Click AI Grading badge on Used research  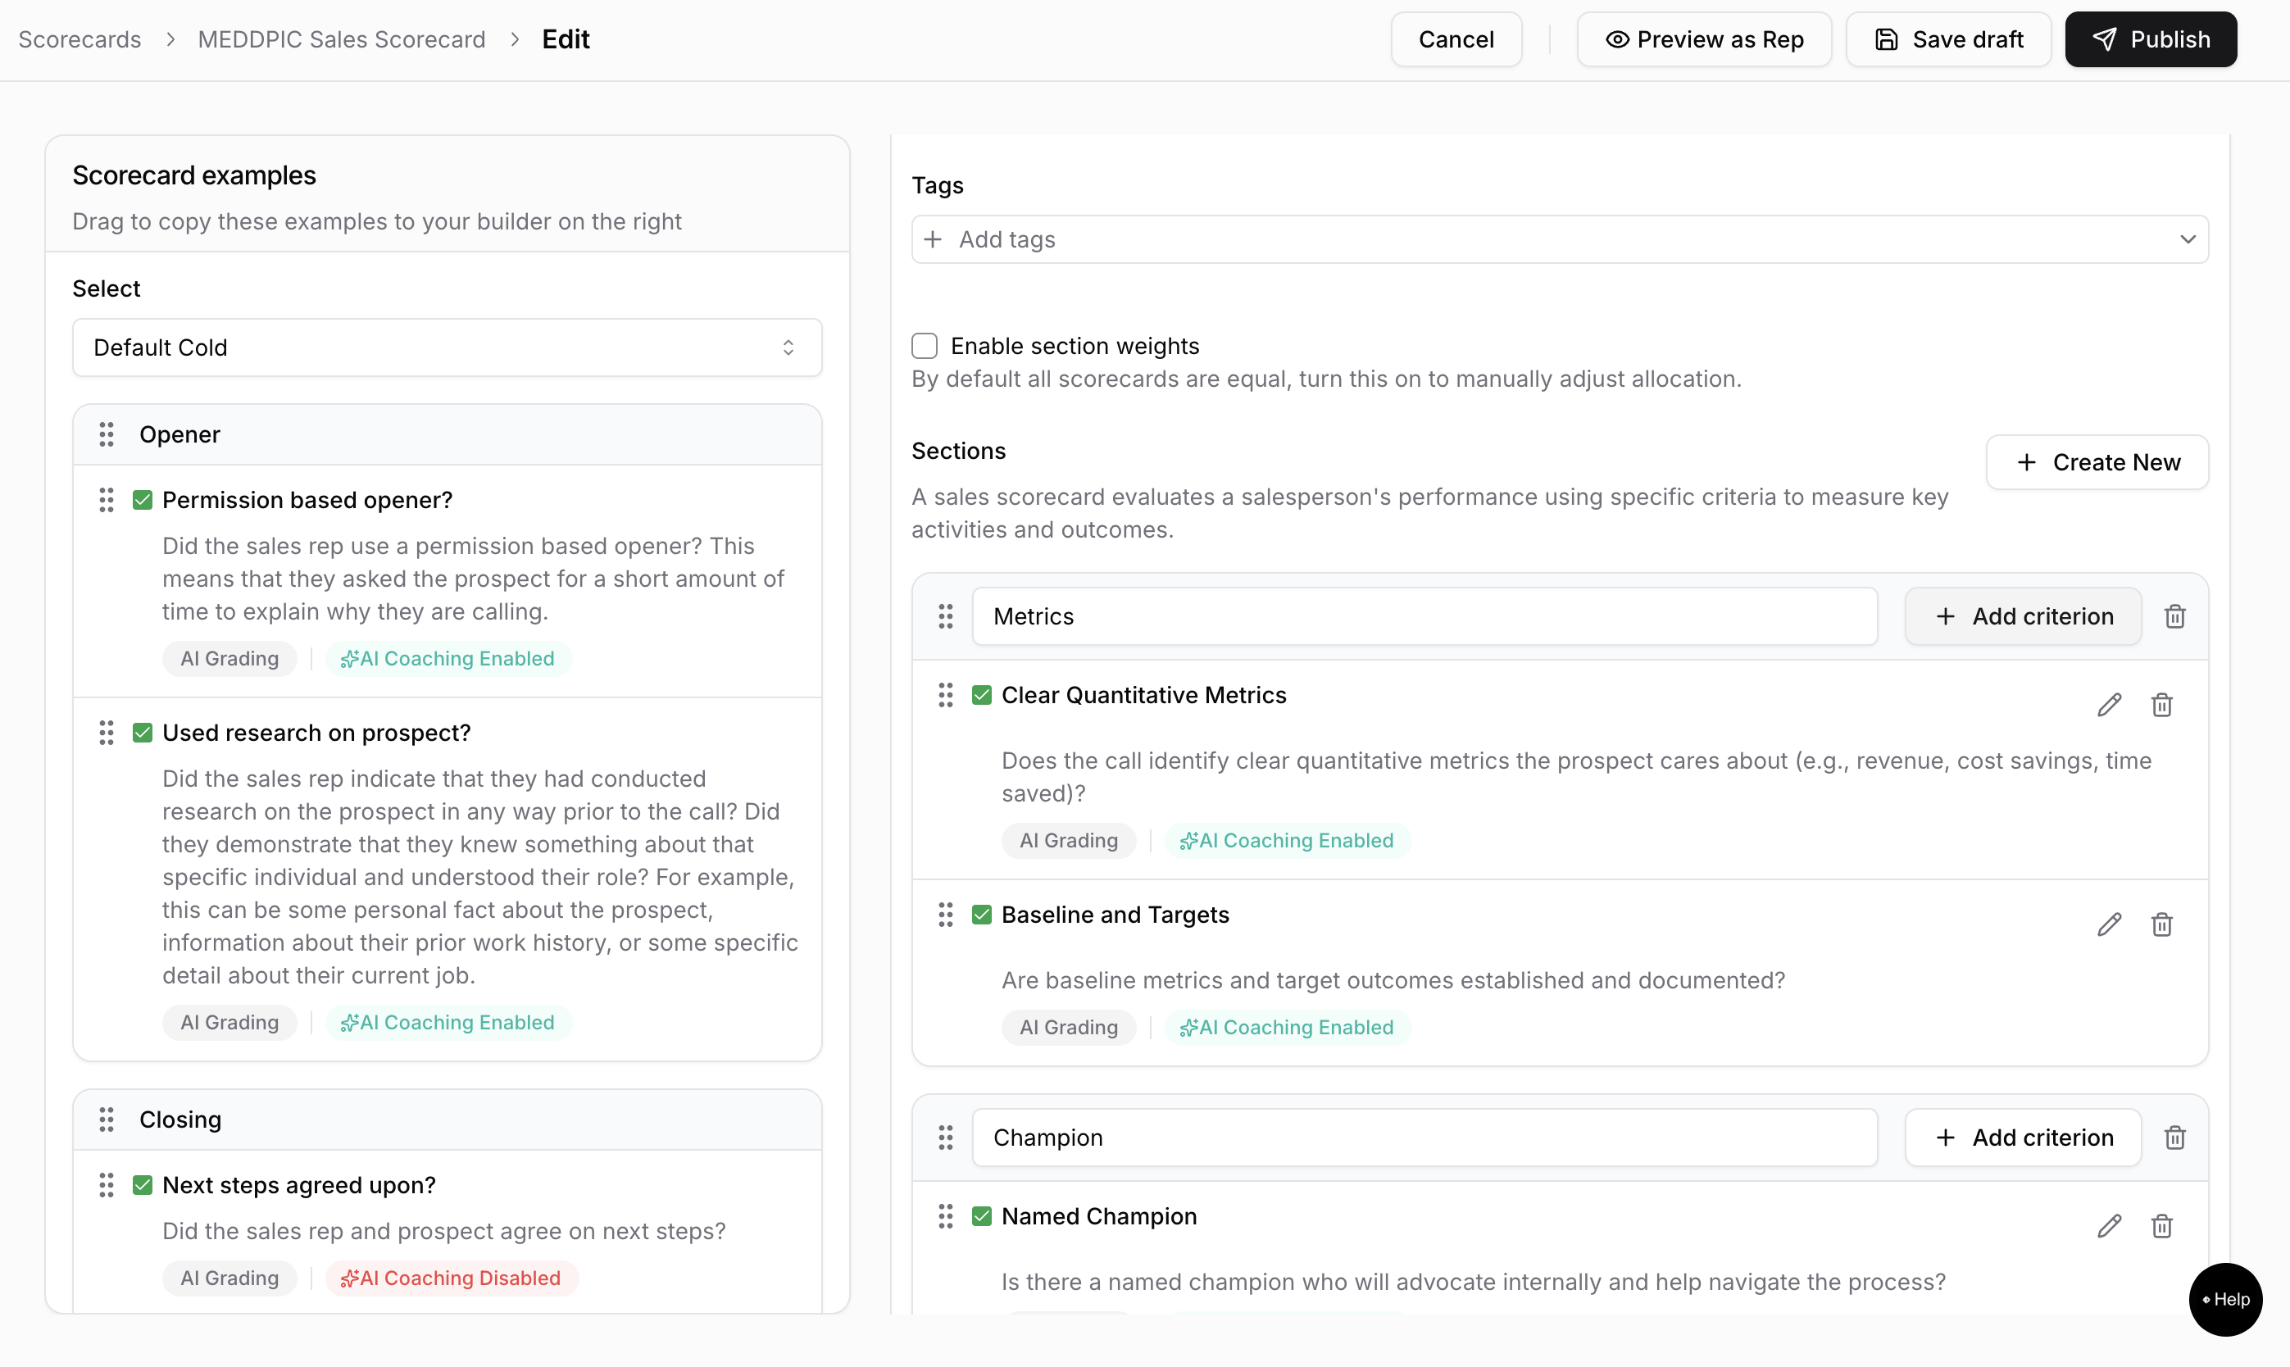pyautogui.click(x=229, y=1023)
